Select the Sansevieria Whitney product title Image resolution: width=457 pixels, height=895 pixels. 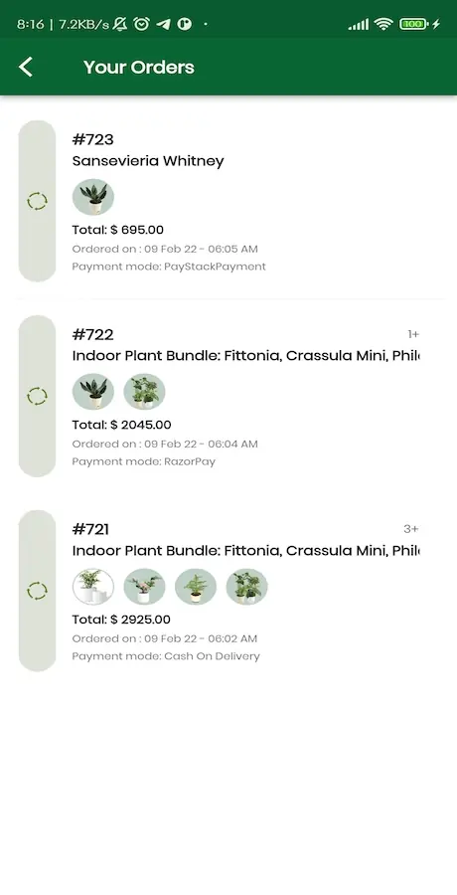148,161
